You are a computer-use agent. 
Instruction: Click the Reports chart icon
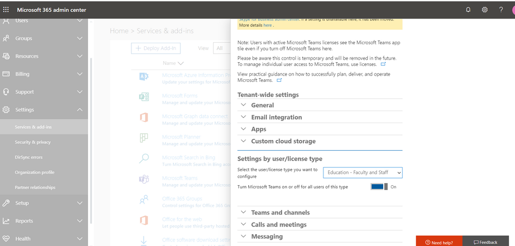(6, 221)
